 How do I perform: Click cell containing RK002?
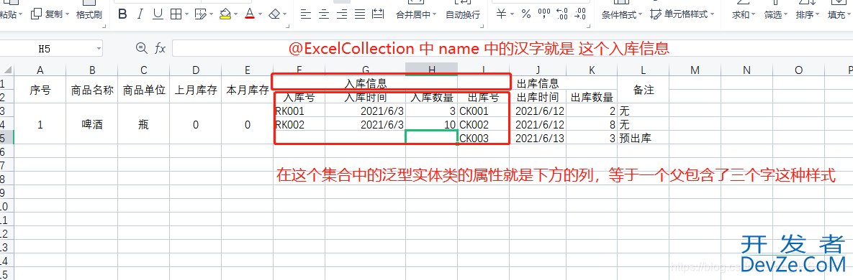pos(299,125)
